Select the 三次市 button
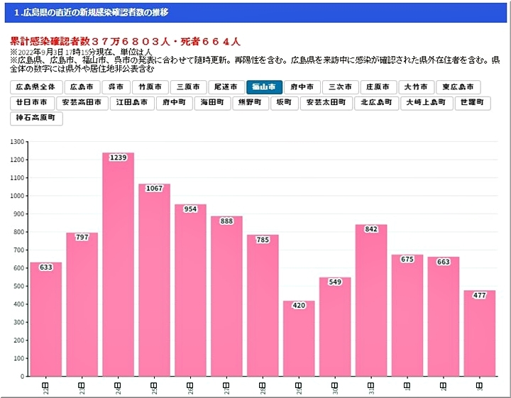 (340, 87)
